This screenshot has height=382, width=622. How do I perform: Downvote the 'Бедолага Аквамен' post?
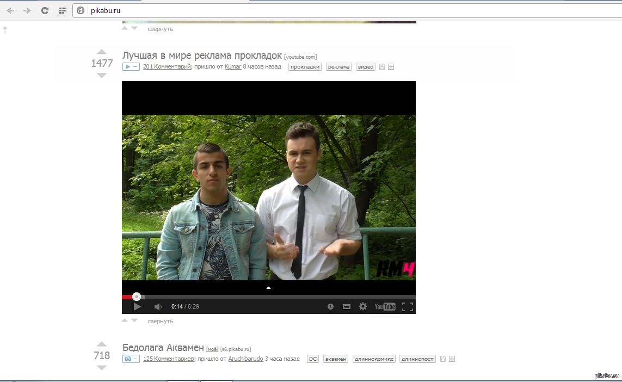[x=102, y=368]
